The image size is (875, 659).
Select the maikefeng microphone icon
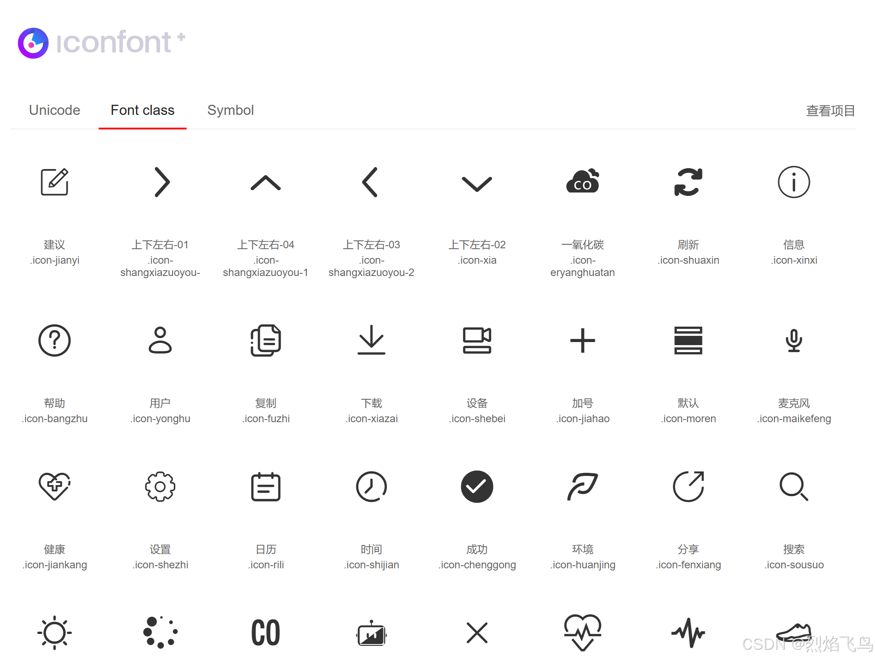pyautogui.click(x=794, y=340)
